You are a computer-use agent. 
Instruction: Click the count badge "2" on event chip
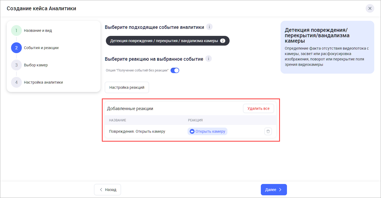pyautogui.click(x=223, y=41)
